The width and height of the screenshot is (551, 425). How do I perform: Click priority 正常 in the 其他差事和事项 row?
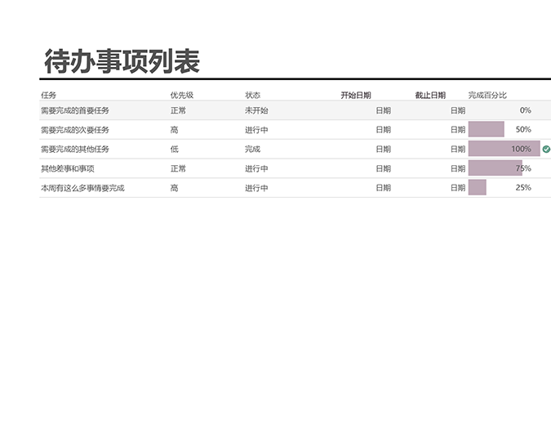[x=178, y=168]
